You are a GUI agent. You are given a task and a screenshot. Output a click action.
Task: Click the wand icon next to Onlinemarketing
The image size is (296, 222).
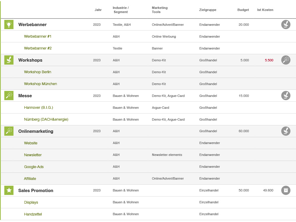click(x=9, y=131)
